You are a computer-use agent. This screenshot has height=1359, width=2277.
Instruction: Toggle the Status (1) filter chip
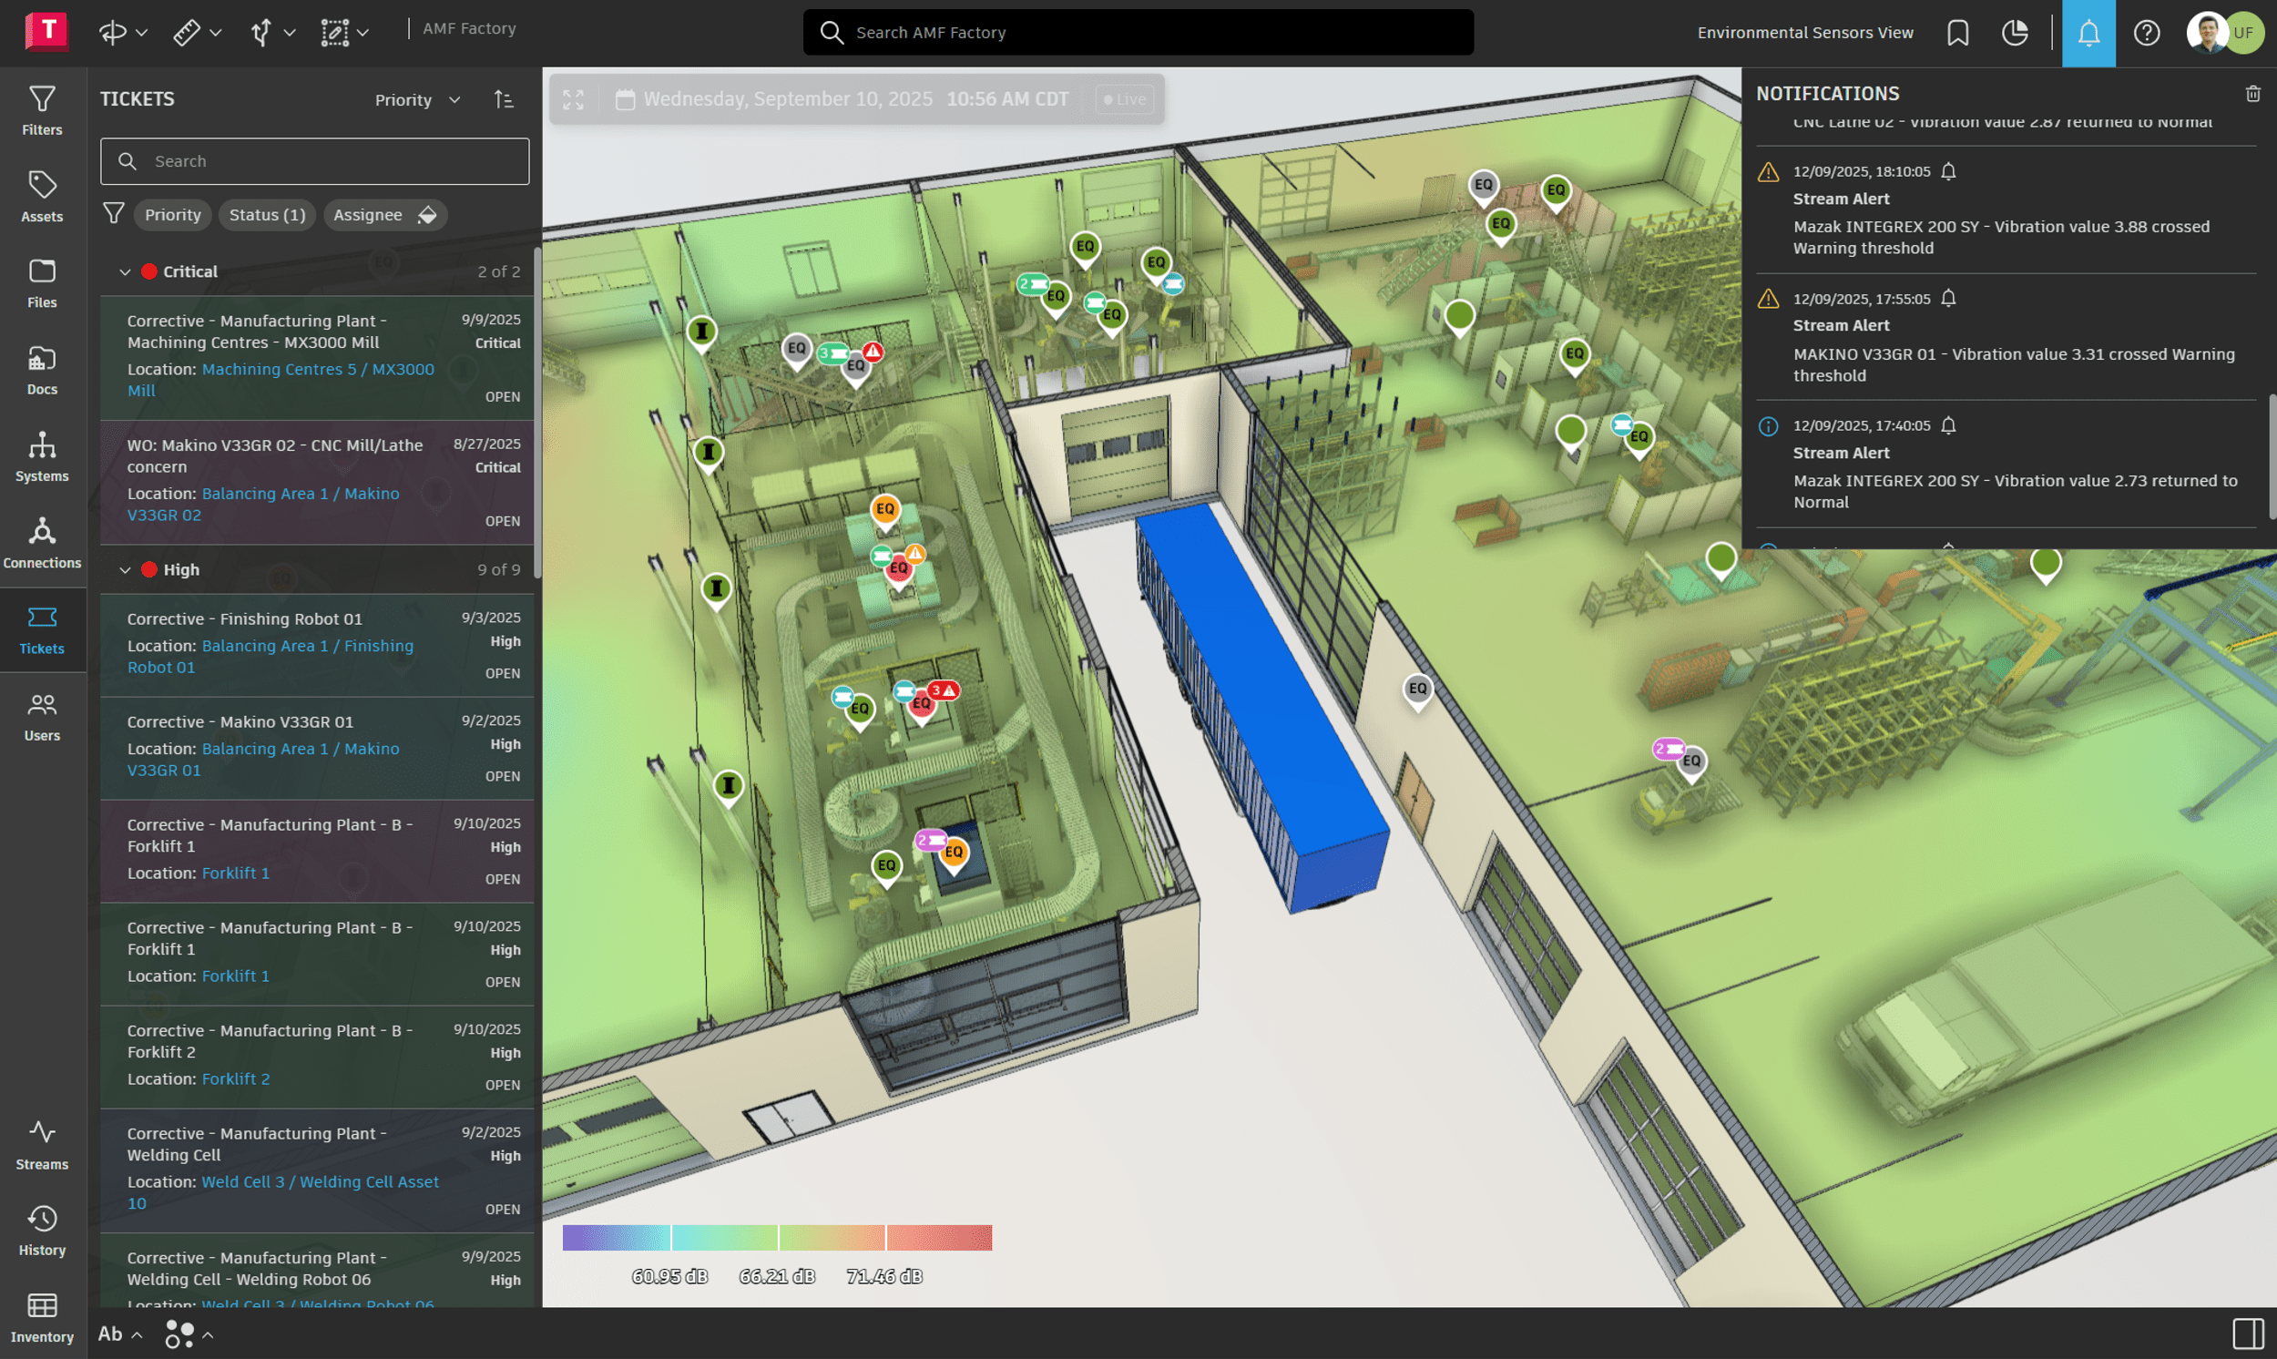pyautogui.click(x=267, y=214)
